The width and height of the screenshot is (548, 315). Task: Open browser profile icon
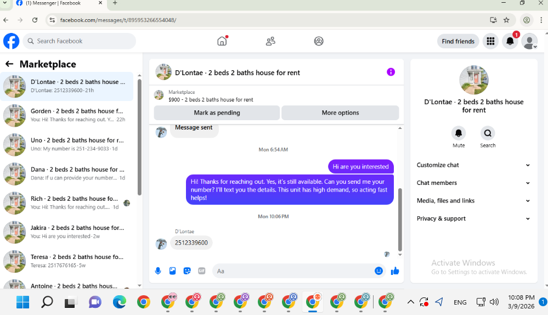(x=526, y=20)
